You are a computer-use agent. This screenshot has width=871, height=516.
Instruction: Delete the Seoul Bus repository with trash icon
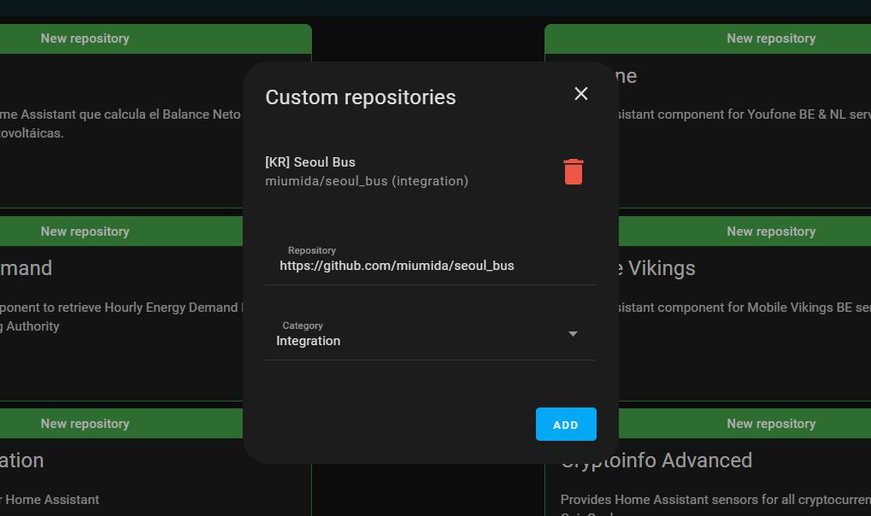[x=574, y=172]
